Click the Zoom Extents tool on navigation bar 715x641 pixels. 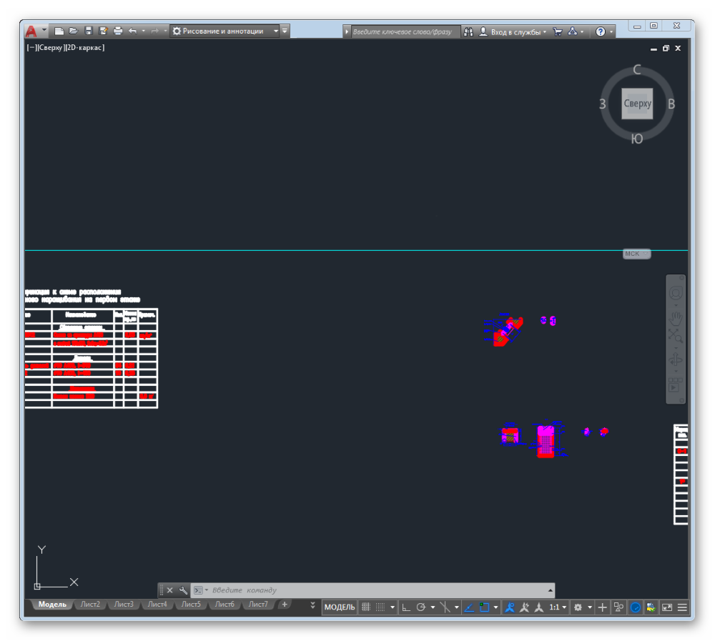pos(676,336)
